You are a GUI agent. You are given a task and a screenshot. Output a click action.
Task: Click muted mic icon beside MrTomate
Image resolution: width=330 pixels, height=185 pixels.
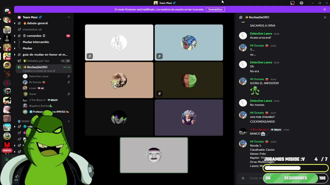pyautogui.click(x=69, y=82)
